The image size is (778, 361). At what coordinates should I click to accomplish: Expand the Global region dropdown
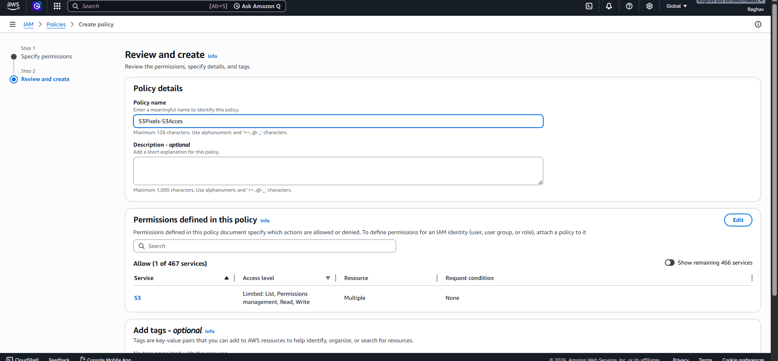click(677, 6)
